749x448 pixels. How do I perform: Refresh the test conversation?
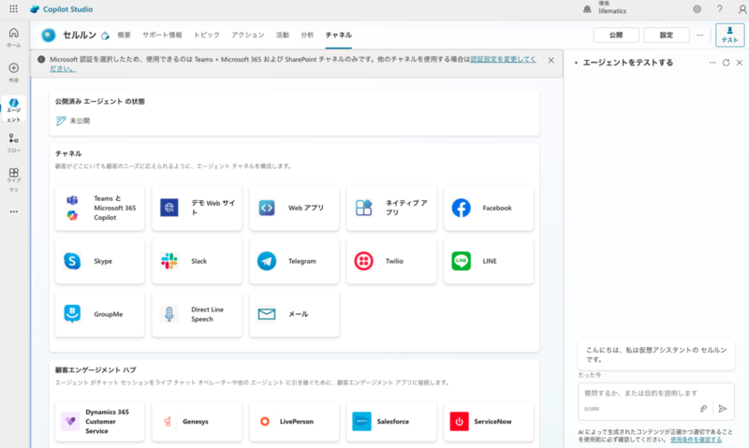(x=727, y=63)
